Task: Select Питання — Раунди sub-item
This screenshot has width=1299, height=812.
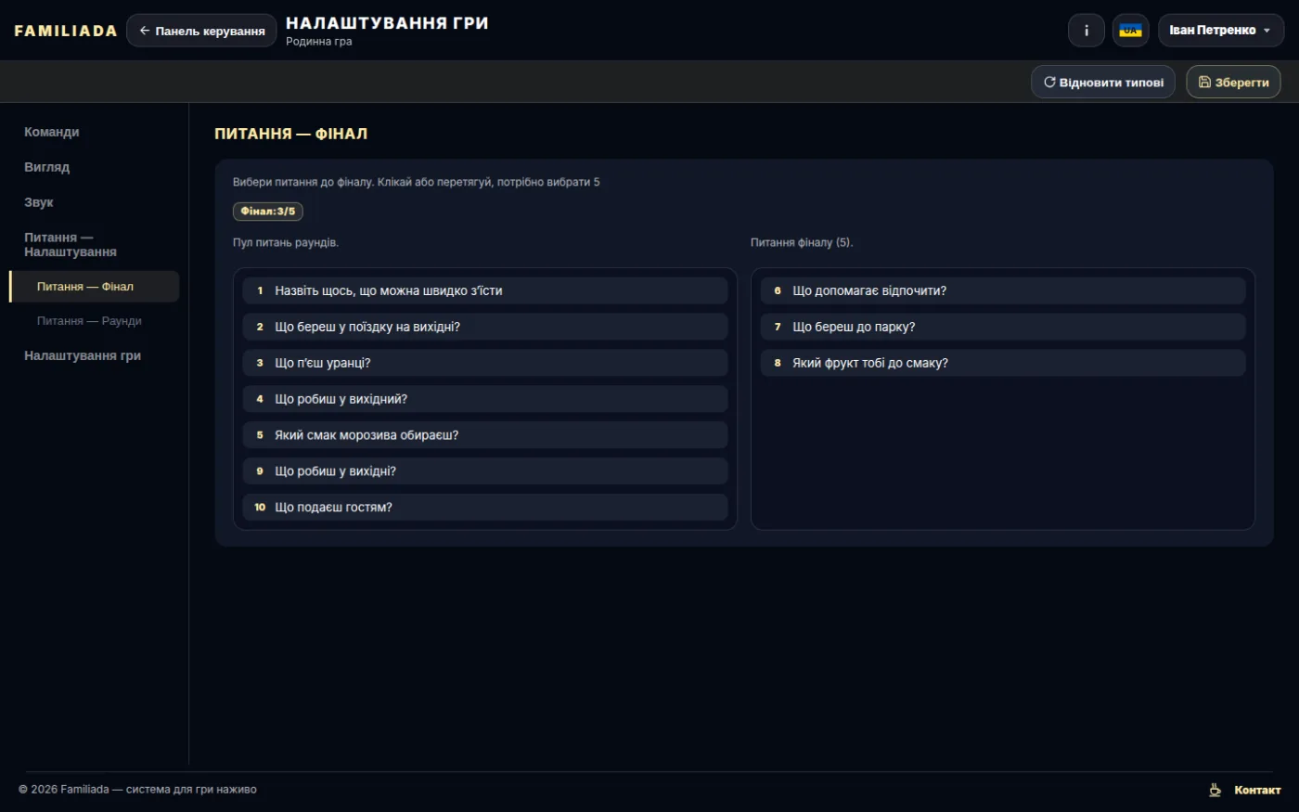Action: 89,321
